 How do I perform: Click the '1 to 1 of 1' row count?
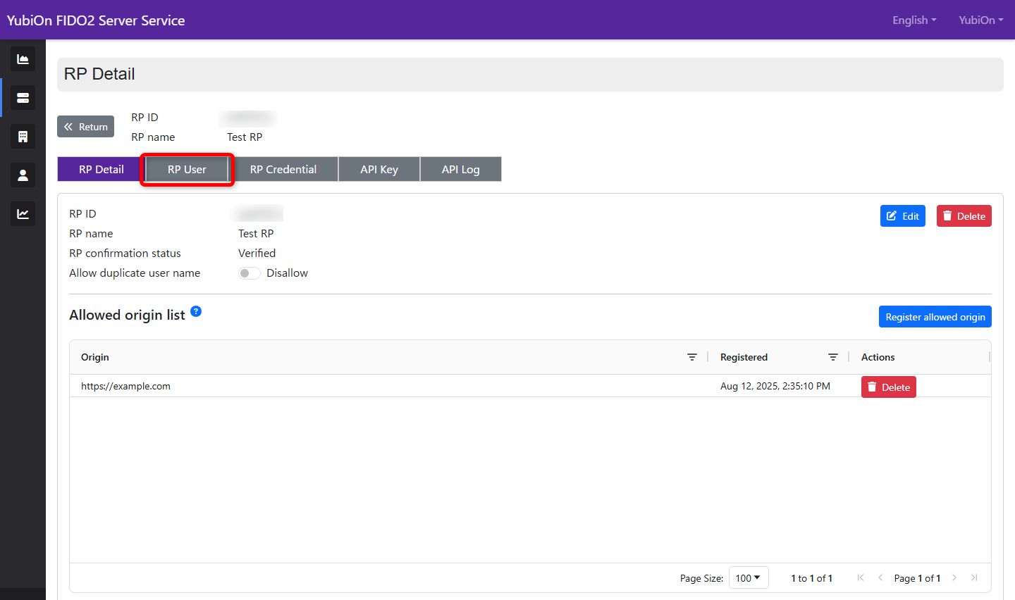[812, 578]
